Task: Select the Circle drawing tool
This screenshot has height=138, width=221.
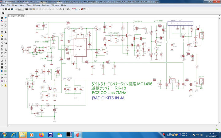Action: 2,64
